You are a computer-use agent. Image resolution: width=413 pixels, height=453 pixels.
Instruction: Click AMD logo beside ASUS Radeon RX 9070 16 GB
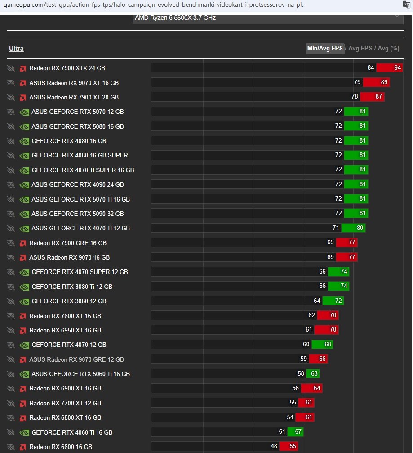coord(23,258)
